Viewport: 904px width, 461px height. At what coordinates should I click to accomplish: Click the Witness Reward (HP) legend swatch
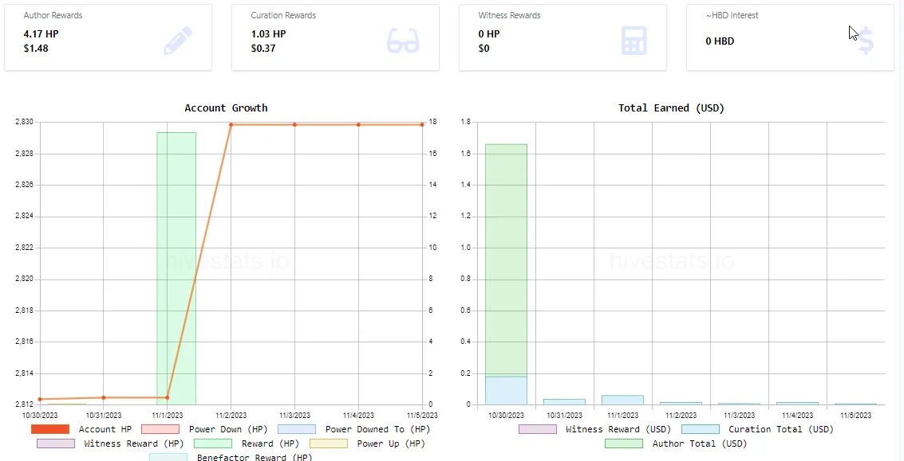[56, 443]
